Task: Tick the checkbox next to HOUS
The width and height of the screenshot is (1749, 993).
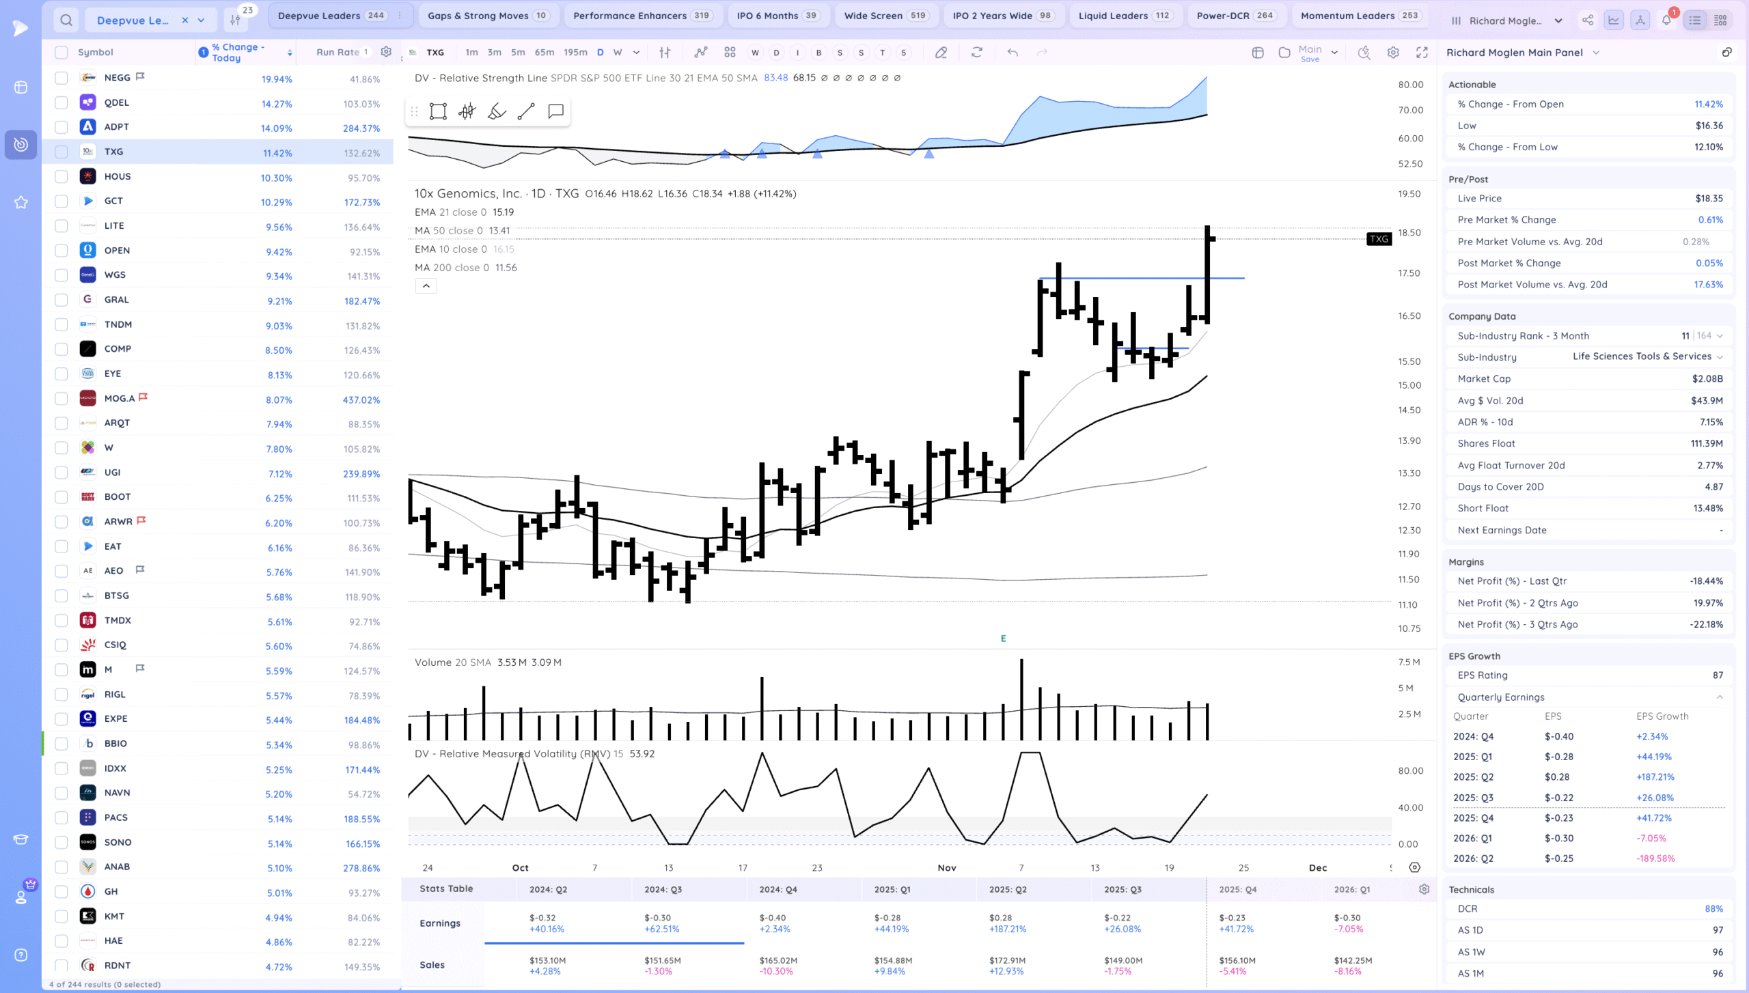Action: tap(61, 177)
